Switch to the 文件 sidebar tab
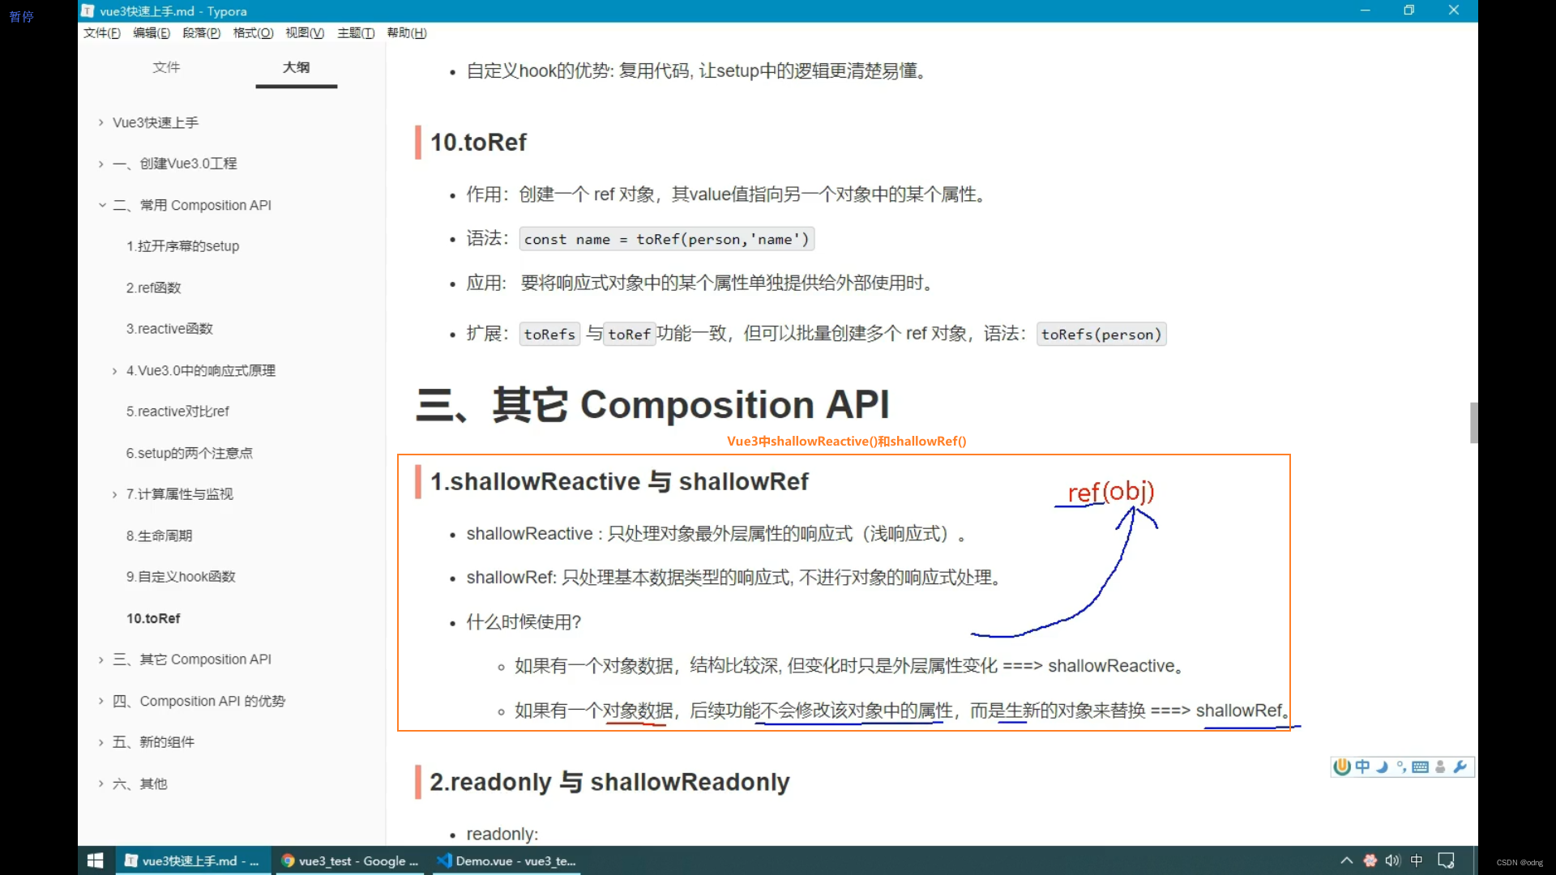 (166, 67)
